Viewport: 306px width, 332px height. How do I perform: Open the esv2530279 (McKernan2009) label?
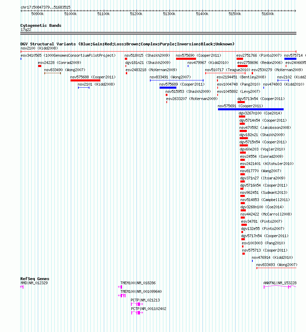[x=277, y=70]
